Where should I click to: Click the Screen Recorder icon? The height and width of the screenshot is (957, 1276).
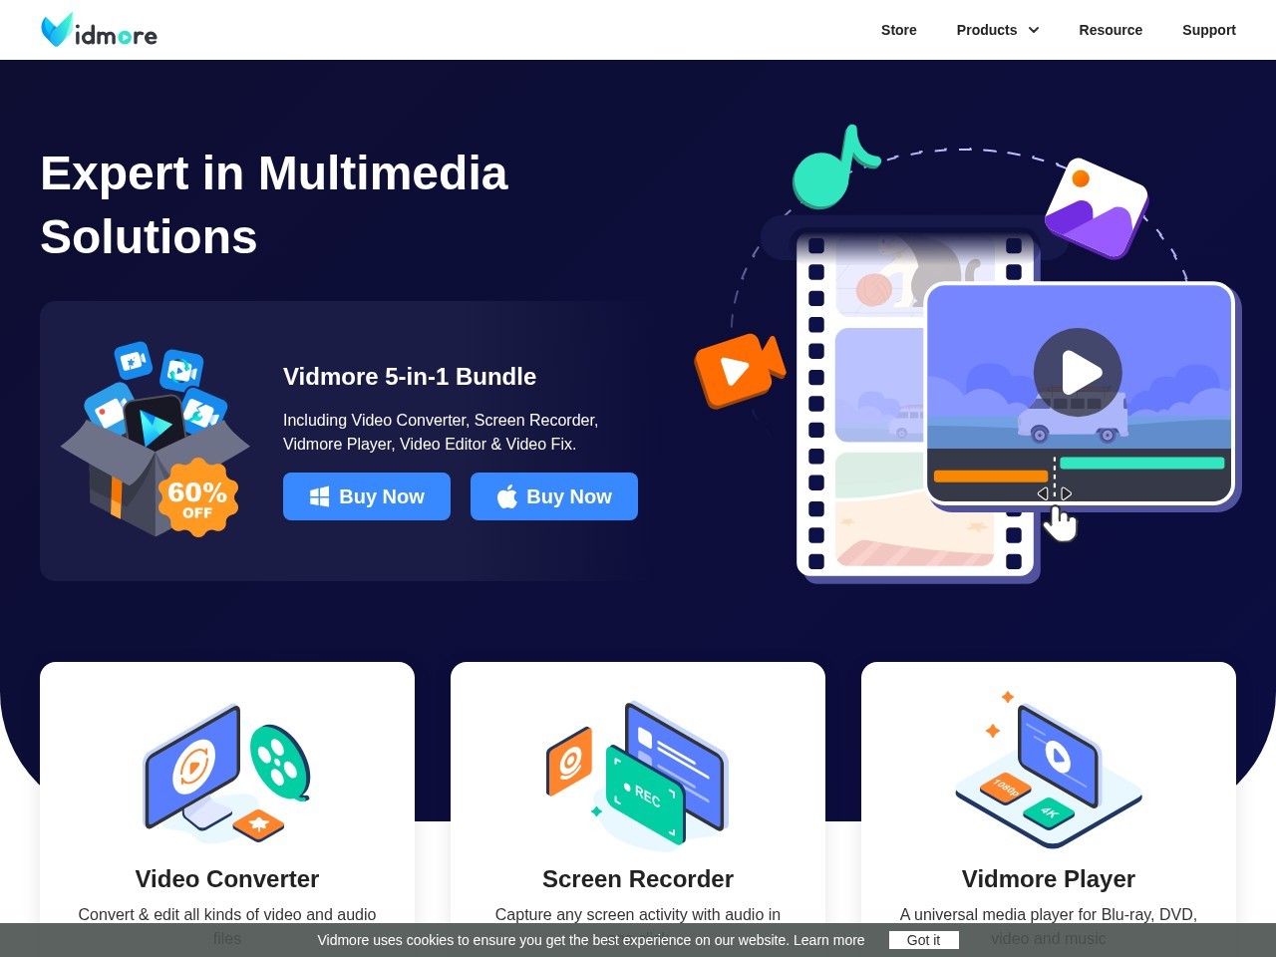[x=638, y=775]
